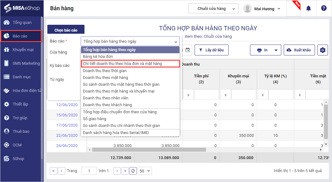Screen dimensions: 332x182
Task: Open Danh mục list icon
Action: point(6,77)
